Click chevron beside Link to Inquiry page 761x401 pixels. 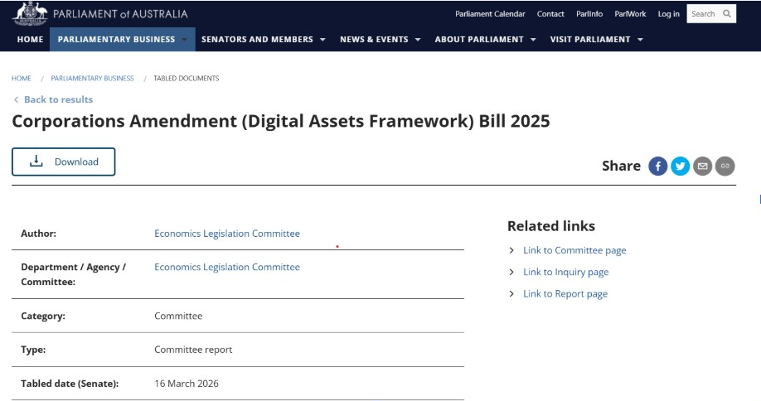coord(511,272)
